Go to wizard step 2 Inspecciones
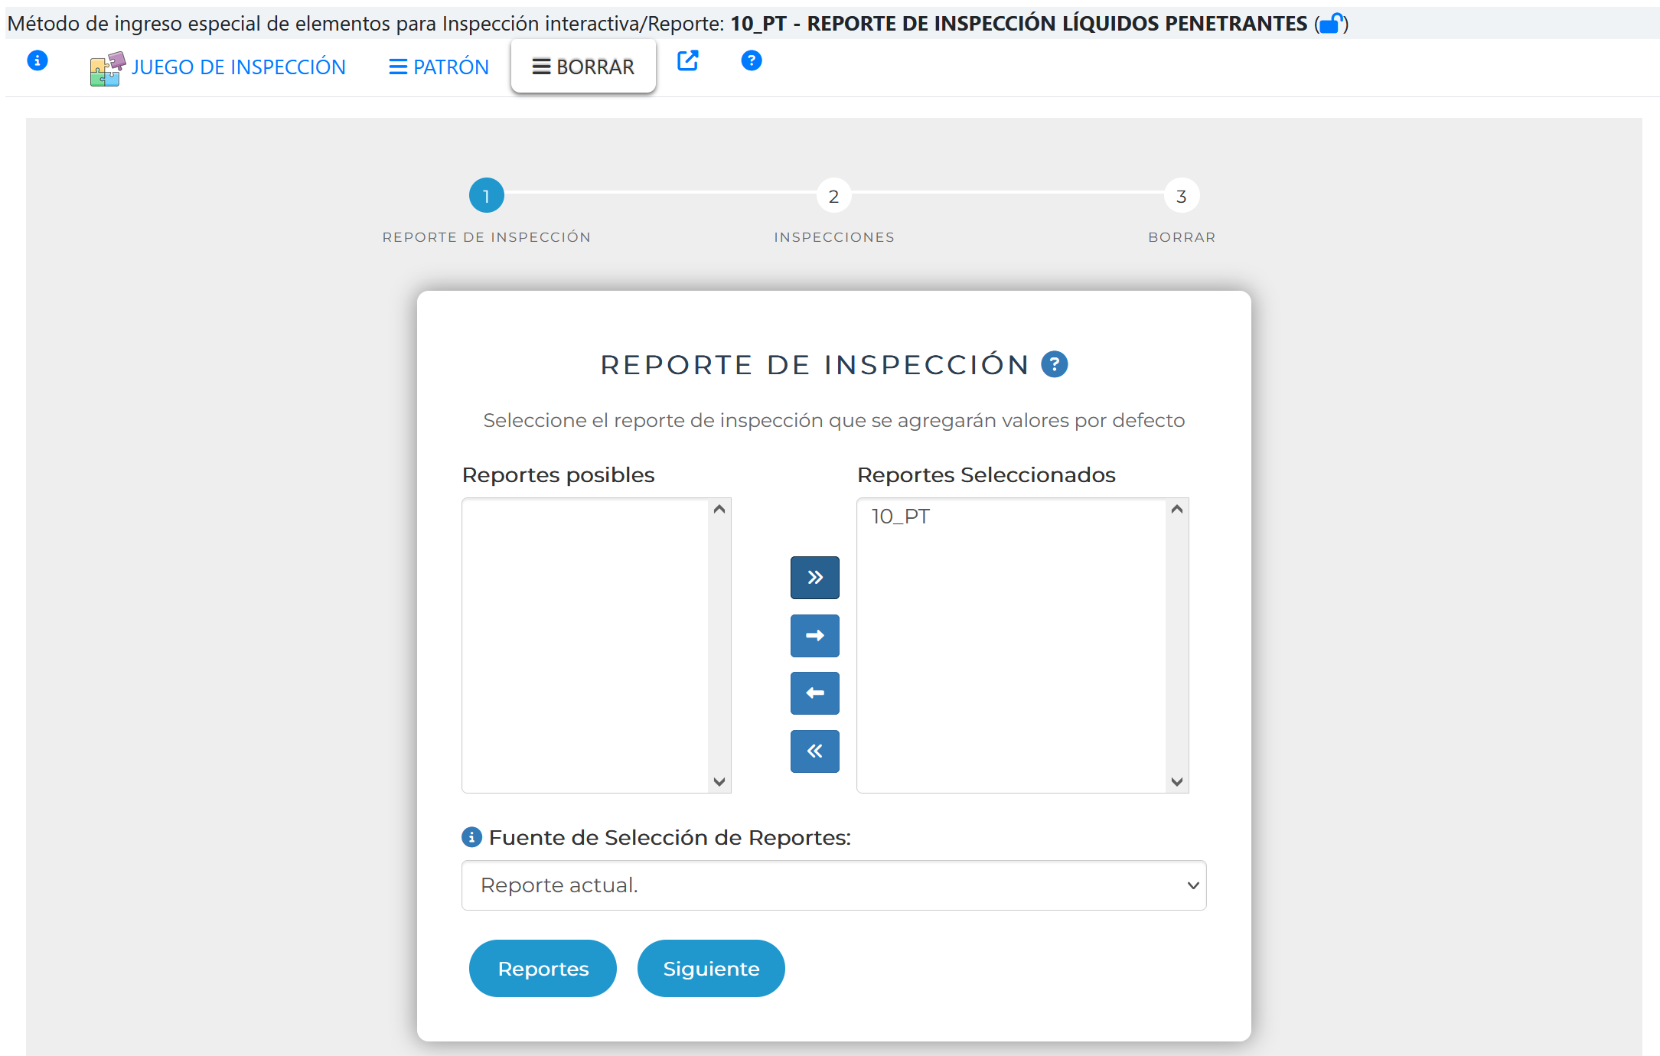 coord(833,197)
